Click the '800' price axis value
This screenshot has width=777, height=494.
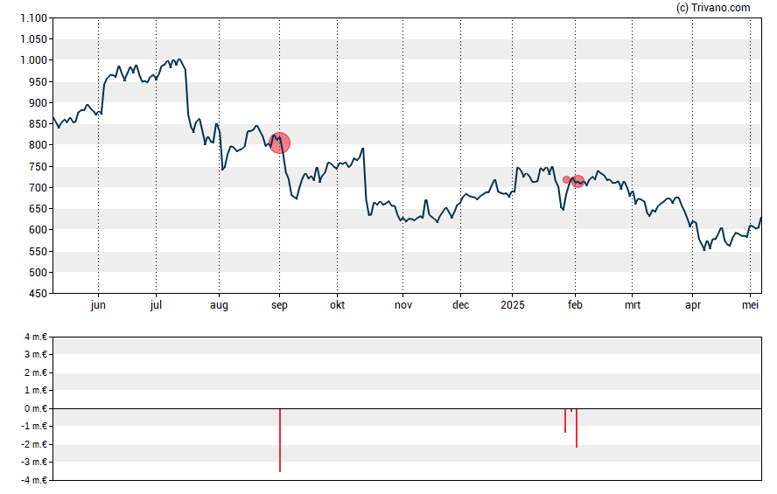[38, 145]
